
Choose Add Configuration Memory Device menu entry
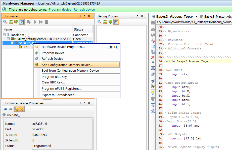coord(77,65)
